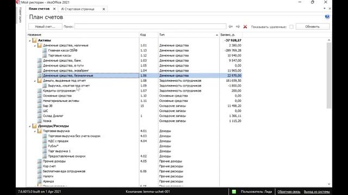348x195 pixels.
Task: Select the Активы folder icon
Action: pyautogui.click(x=34, y=40)
